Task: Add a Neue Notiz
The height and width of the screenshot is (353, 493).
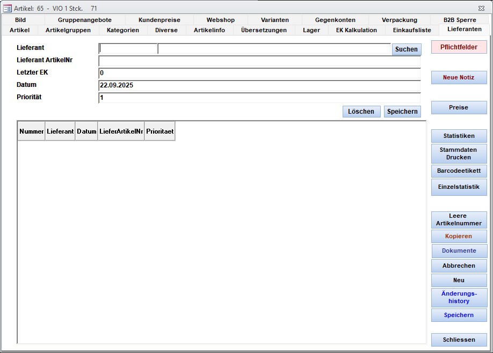Action: coord(459,78)
